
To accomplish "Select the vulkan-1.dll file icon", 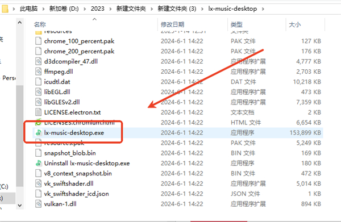I will coord(39,204).
